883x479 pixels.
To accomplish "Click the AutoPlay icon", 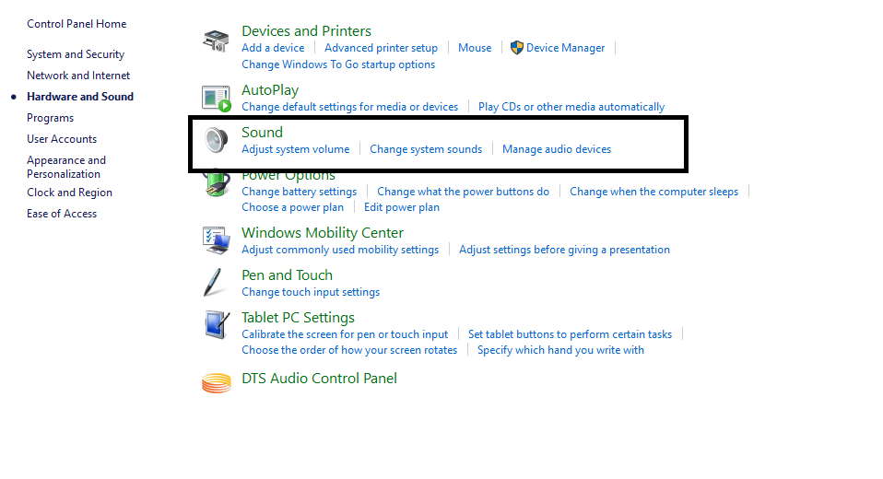I will (217, 99).
